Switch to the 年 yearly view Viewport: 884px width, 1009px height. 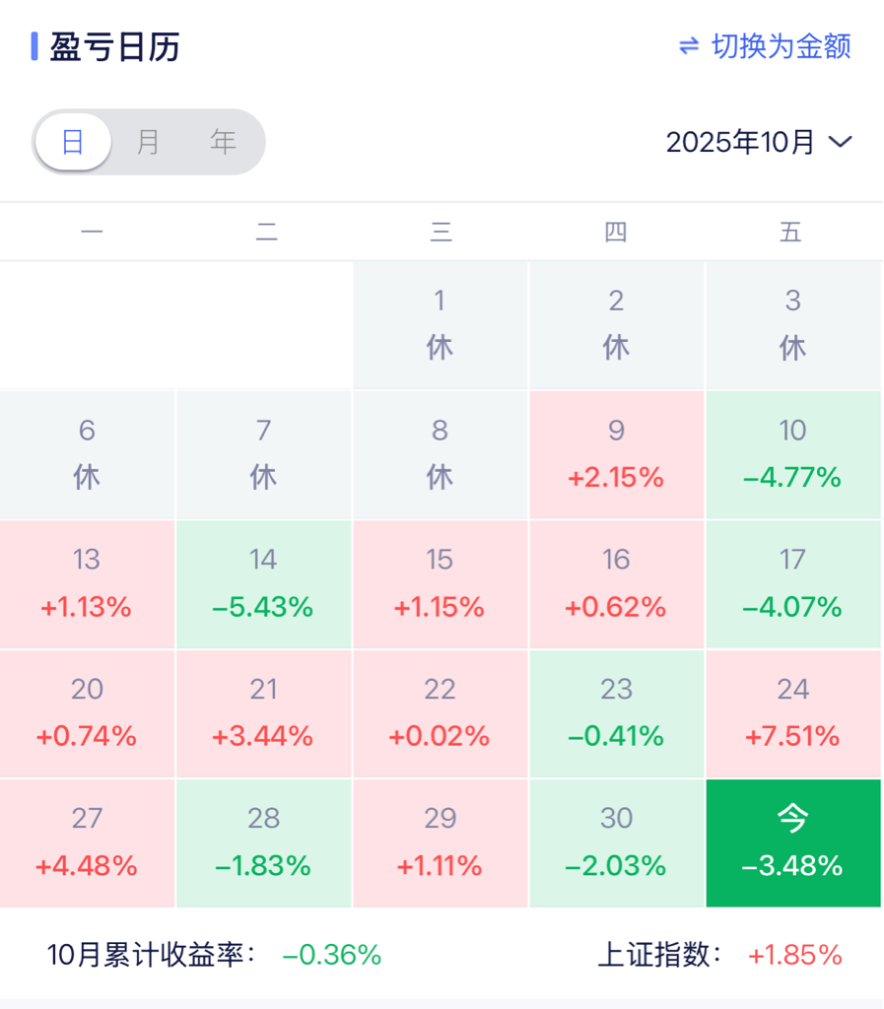pyautogui.click(x=224, y=142)
